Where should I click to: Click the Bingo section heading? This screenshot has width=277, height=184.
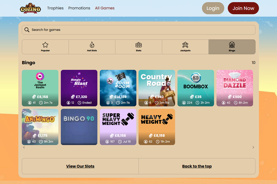(29, 63)
